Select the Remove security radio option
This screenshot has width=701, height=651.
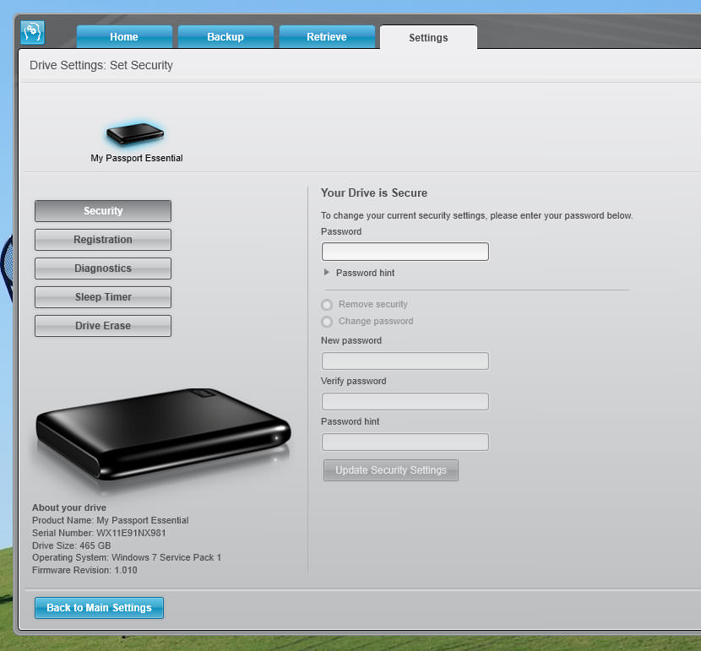[x=327, y=304]
